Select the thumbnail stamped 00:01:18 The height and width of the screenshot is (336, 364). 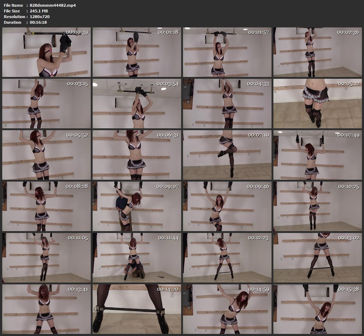(137, 52)
